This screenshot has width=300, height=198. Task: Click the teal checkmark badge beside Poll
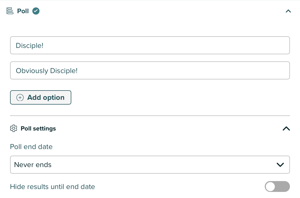(36, 11)
